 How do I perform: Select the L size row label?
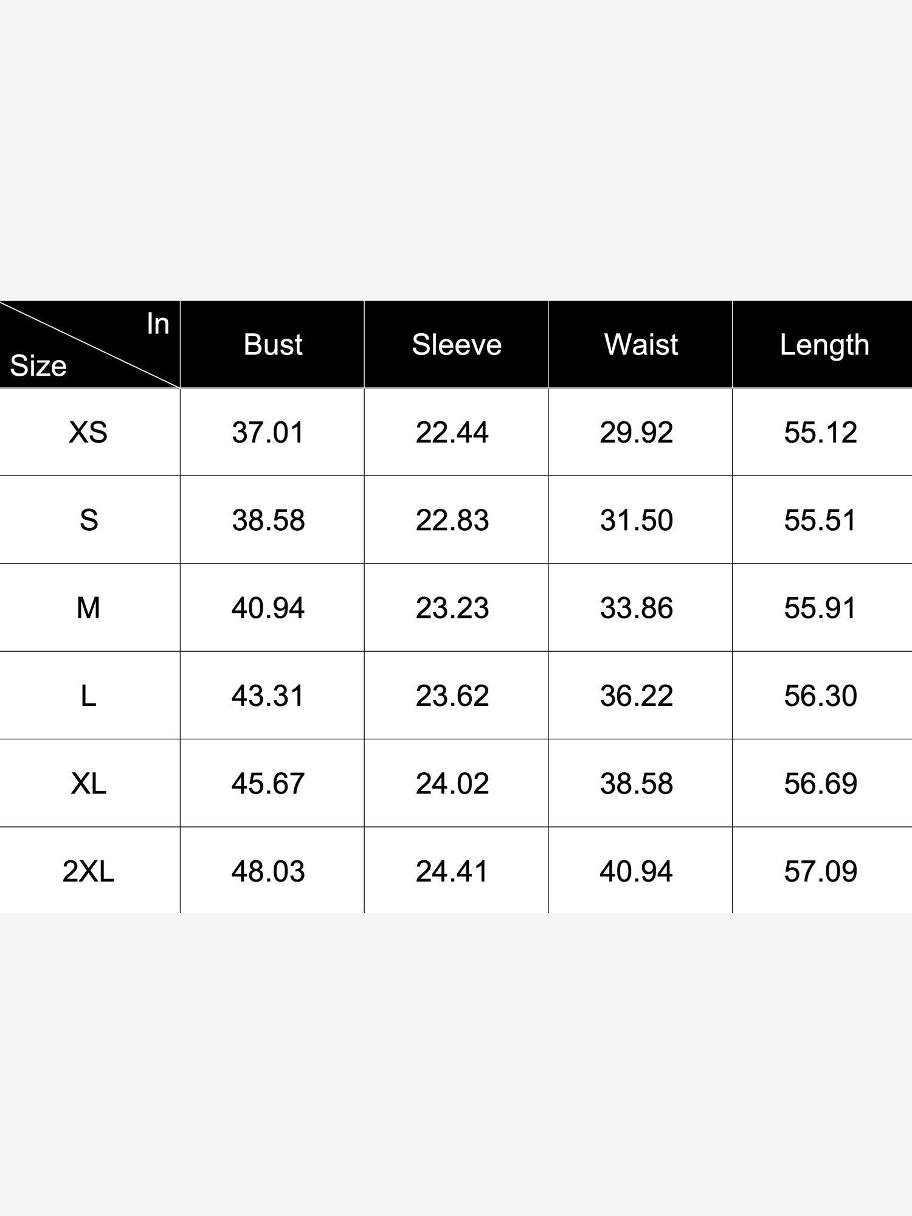88,696
